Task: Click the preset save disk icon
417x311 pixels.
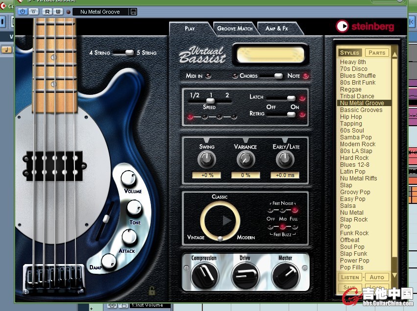Action: tap(134, 12)
